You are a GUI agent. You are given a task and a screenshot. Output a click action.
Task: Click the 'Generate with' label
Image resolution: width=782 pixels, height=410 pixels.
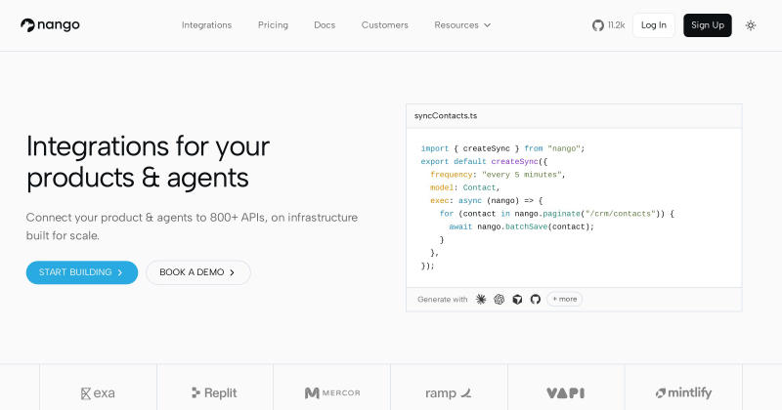443,300
